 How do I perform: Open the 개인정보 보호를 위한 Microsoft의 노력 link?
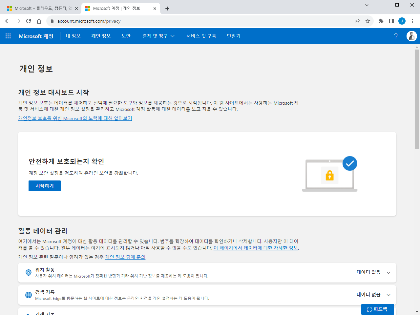[x=75, y=118]
